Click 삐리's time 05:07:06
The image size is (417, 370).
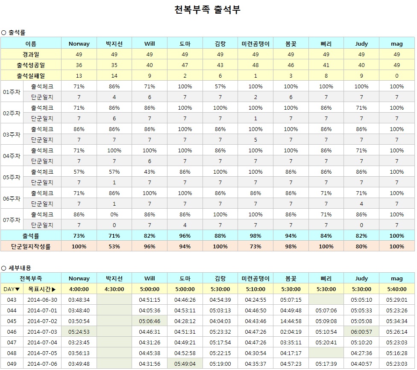click(326, 310)
